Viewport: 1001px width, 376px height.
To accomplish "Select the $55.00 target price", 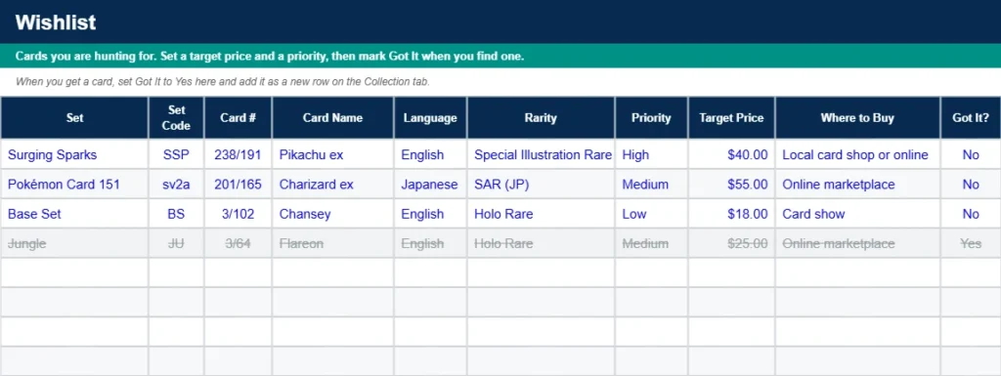I will pos(731,185).
